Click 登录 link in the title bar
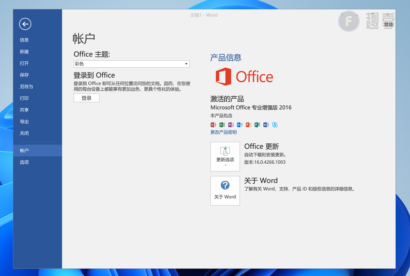The height and width of the screenshot is (276, 410). (x=388, y=25)
